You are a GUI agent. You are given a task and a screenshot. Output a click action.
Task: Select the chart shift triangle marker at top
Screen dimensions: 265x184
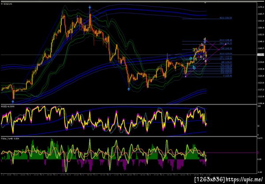pos(205,3)
